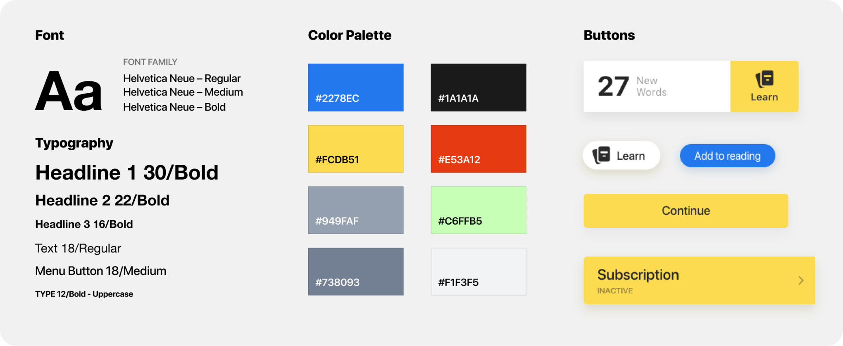Image resolution: width=843 pixels, height=346 pixels.
Task: Choose the gray-blue #949FAF swatch
Action: click(x=355, y=210)
